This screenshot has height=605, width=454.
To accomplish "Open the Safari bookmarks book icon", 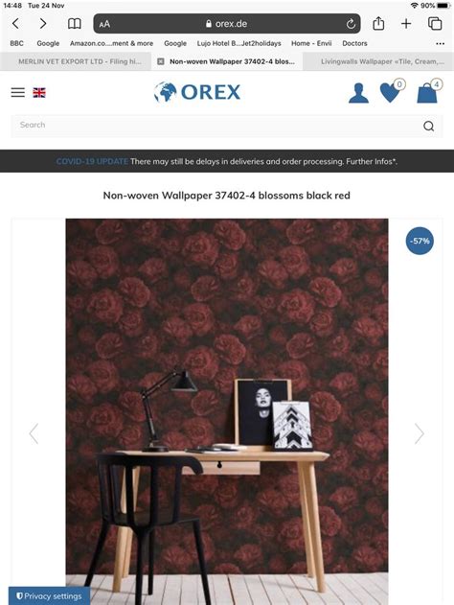I will coord(75,24).
